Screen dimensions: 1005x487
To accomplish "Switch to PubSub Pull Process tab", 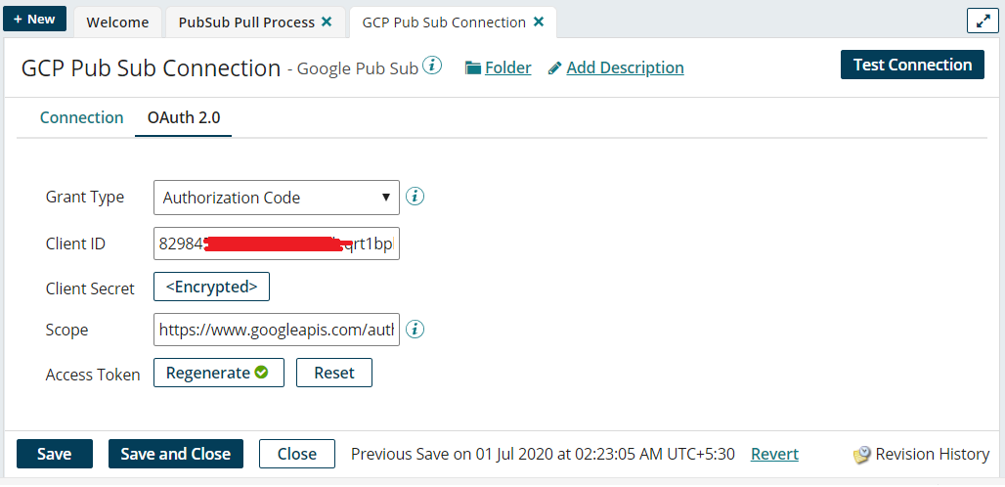I will point(246,22).
